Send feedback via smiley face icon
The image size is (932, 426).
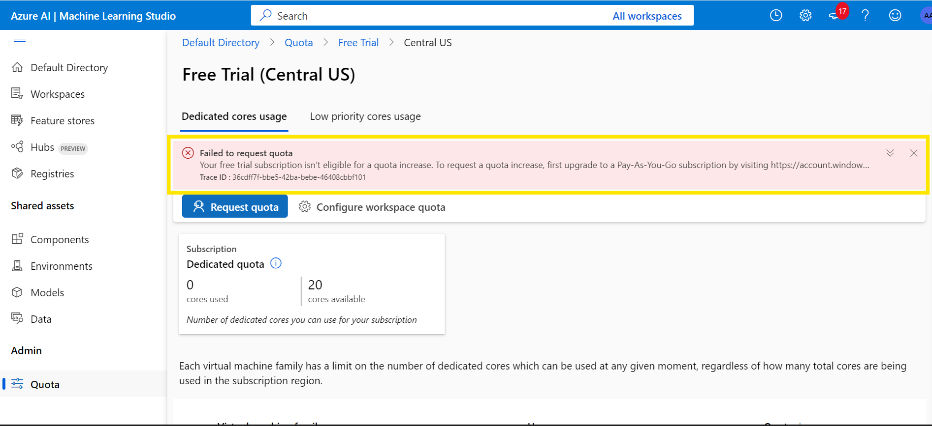(x=895, y=16)
